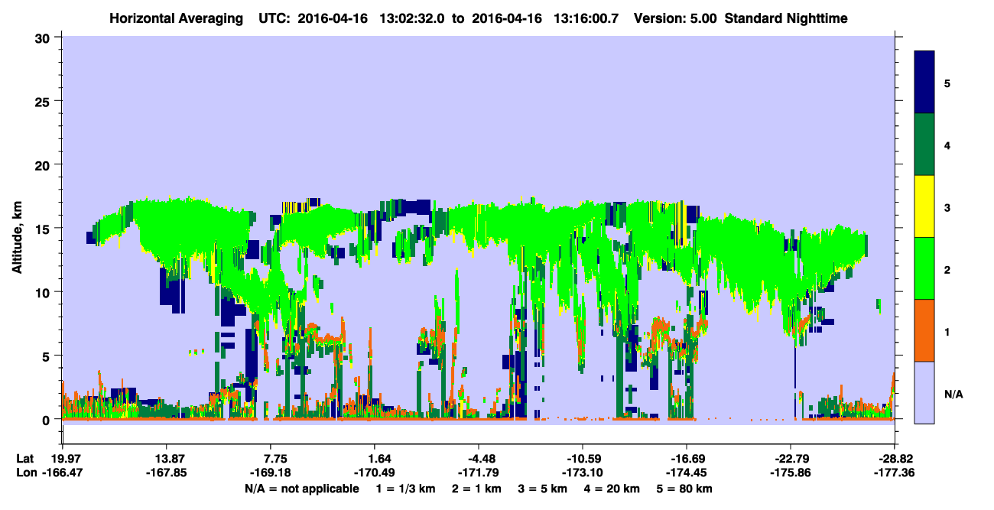Click longitude value -171.79
Screen dimensions: 994x510
pos(478,473)
